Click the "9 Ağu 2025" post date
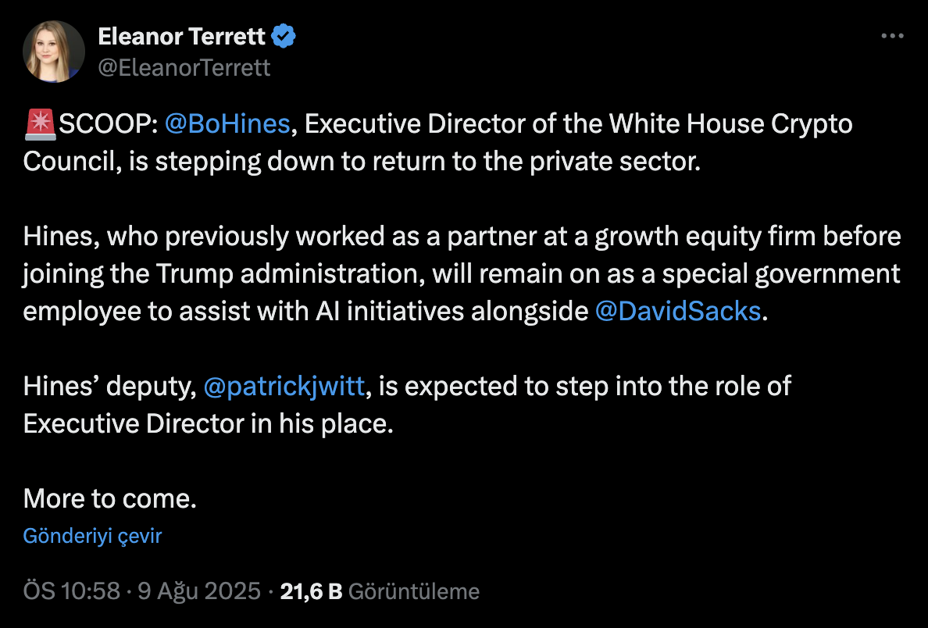928x628 pixels. pos(198,591)
